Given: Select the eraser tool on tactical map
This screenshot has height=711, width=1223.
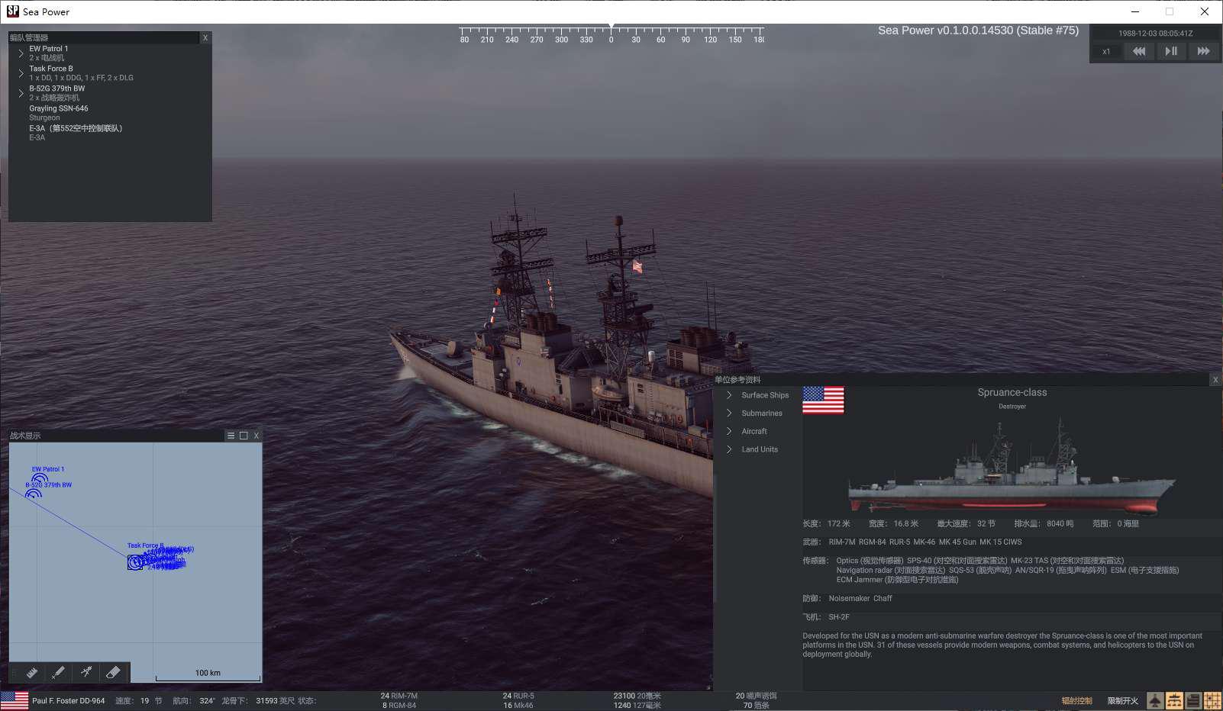Looking at the screenshot, I should (113, 672).
